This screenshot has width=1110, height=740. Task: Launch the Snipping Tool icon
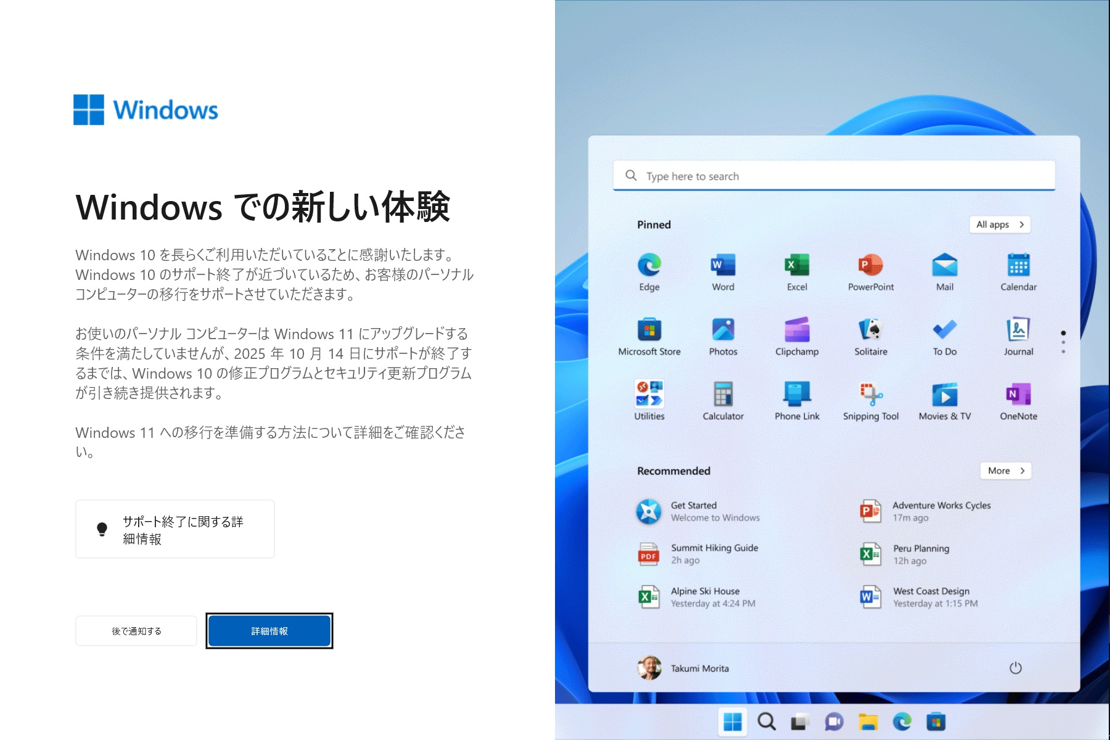pos(871,395)
